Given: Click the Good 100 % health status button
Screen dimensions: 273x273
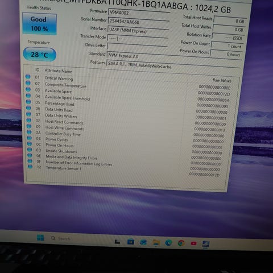Looking at the screenshot, I should click(39, 24).
